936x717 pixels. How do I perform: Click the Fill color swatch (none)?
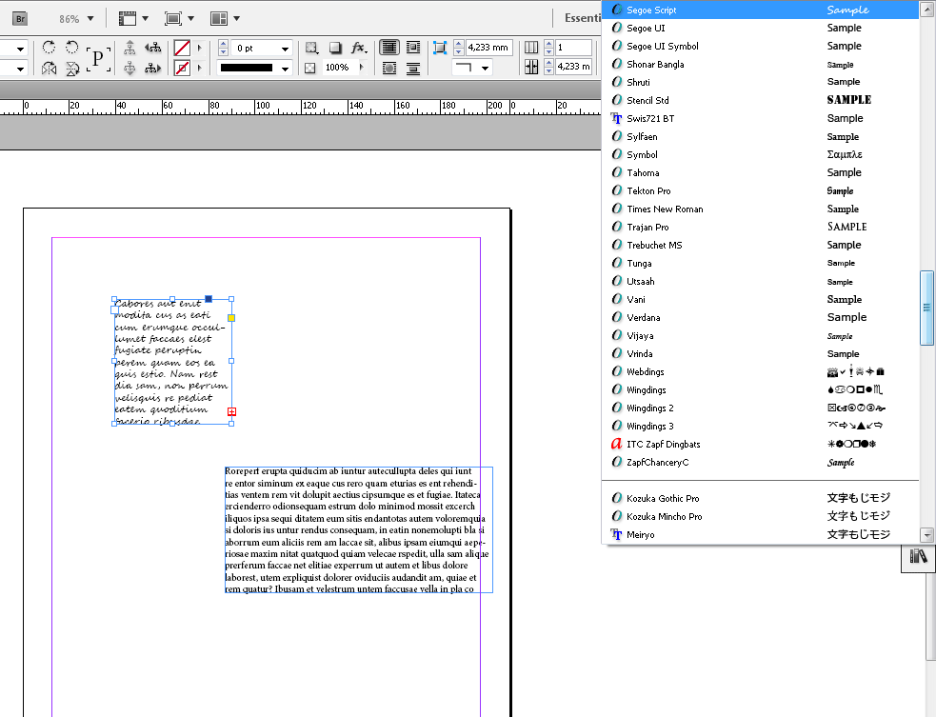point(182,48)
